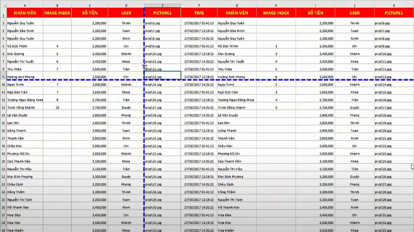Click the column A header letter
Screen dimensions: 414x232
point(25,5)
